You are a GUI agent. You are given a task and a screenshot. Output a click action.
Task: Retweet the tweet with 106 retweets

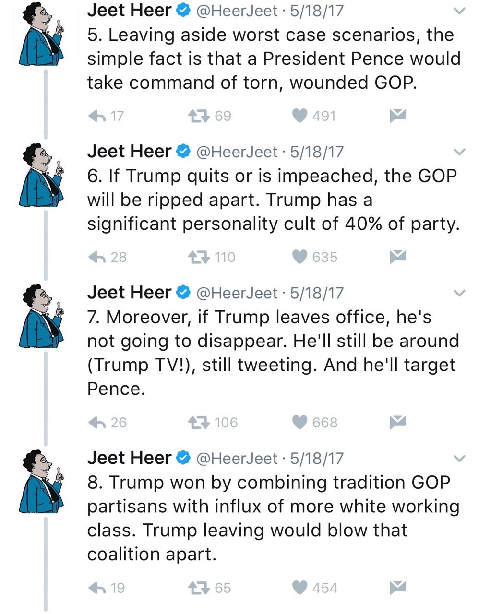pos(199,422)
